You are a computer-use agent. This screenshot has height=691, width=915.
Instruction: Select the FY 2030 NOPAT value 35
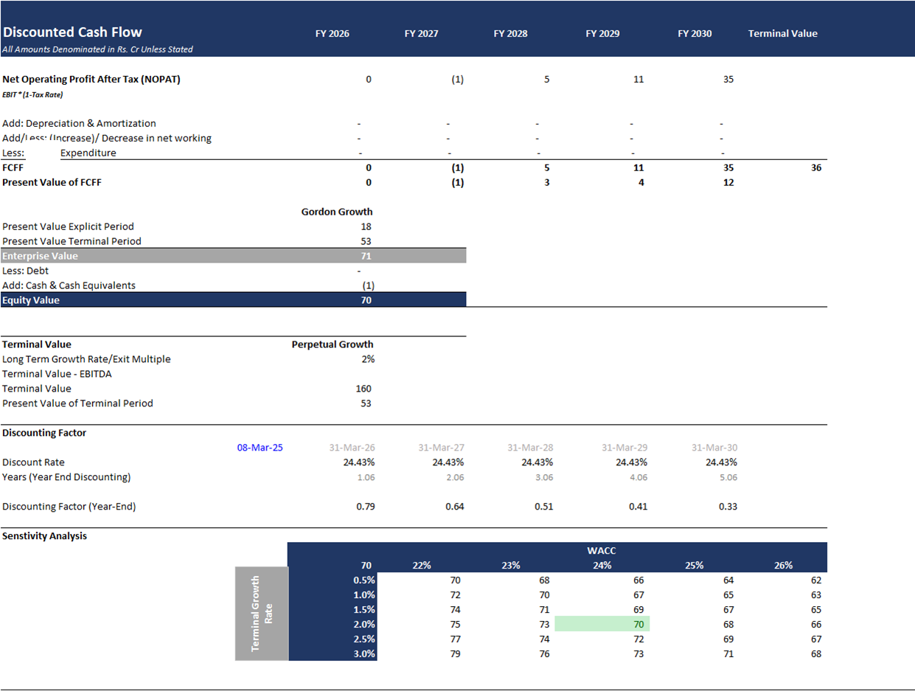point(728,80)
